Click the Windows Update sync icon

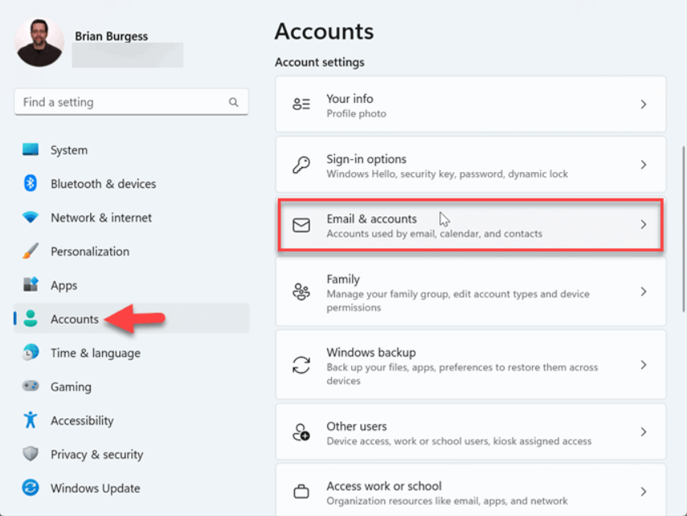coord(31,488)
